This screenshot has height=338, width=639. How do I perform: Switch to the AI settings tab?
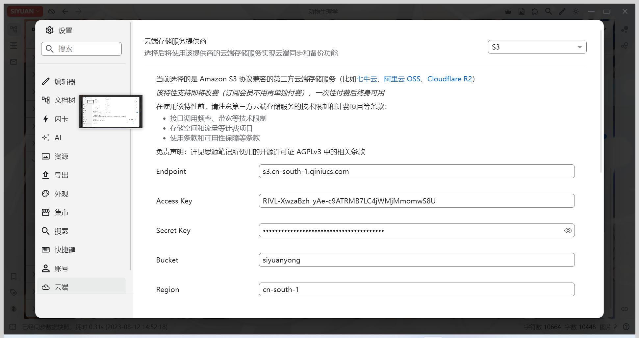click(58, 137)
